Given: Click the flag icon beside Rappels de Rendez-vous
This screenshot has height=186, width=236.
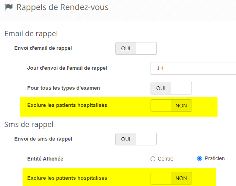Looking at the screenshot, I should click(9, 7).
